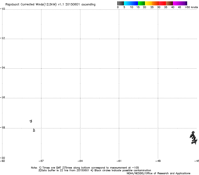Click the dense black coastline cluster near -45

[193, 138]
